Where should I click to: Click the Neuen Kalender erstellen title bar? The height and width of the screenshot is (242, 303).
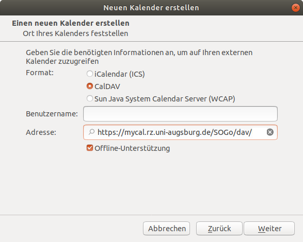click(x=151, y=8)
